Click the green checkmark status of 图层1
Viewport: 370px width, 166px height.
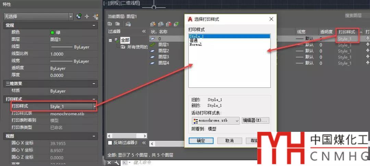pyautogui.click(x=153, y=44)
